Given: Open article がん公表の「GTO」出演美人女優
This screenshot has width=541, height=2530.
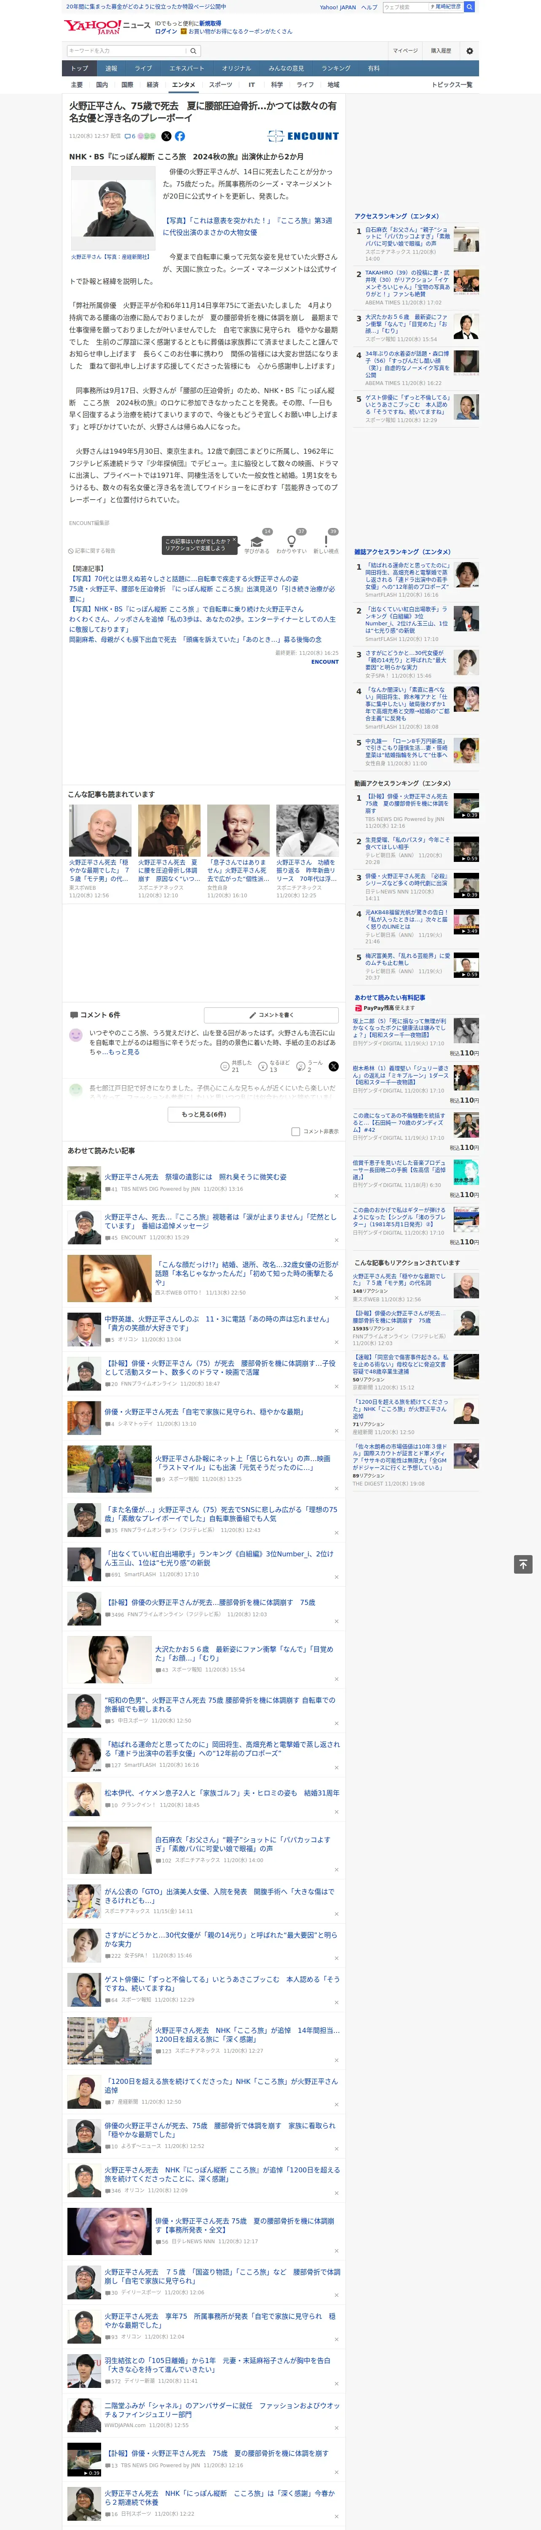Looking at the screenshot, I should [x=219, y=1895].
